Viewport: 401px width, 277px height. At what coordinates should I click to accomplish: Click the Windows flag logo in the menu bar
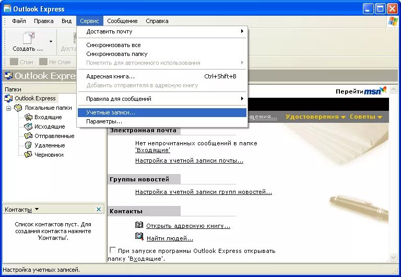(393, 21)
